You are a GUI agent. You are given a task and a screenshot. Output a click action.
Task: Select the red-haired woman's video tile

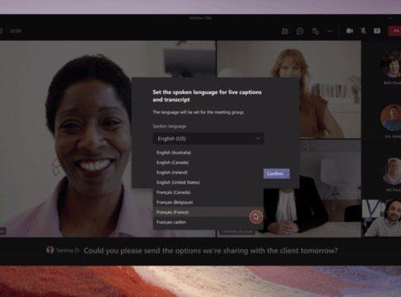(x=289, y=90)
